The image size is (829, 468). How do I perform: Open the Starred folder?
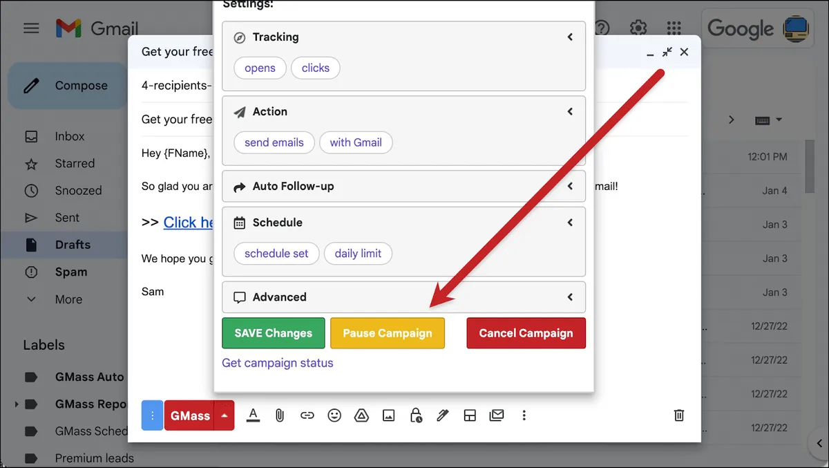pos(75,163)
